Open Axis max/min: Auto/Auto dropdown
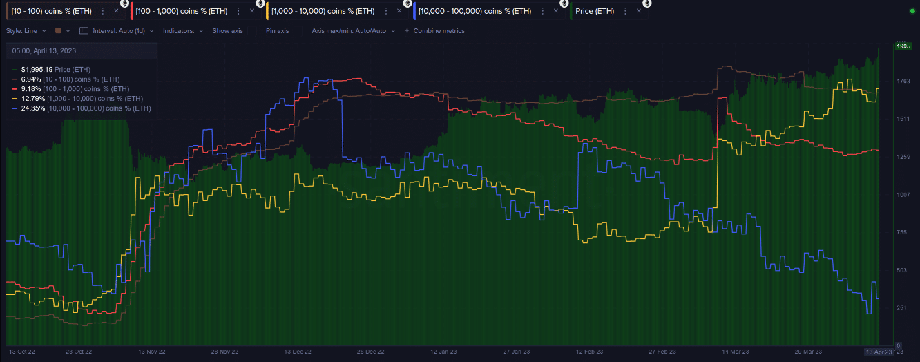 tap(353, 31)
